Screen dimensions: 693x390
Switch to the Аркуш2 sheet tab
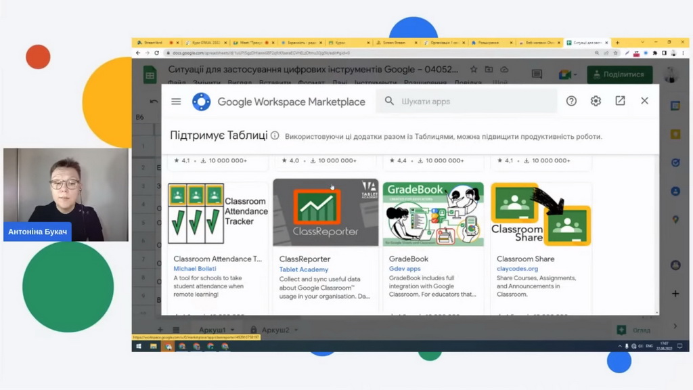(275, 330)
